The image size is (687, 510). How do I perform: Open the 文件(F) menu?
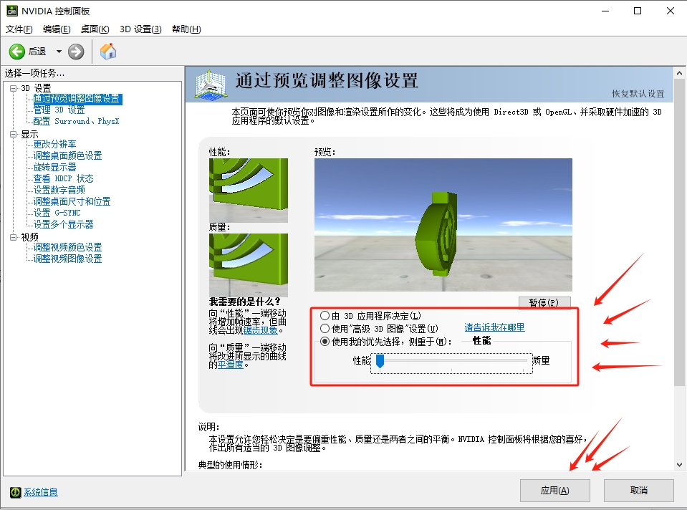19,29
